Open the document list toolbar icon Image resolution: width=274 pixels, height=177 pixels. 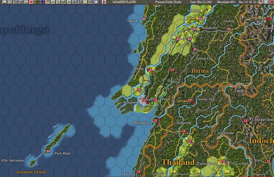tap(10, 2)
